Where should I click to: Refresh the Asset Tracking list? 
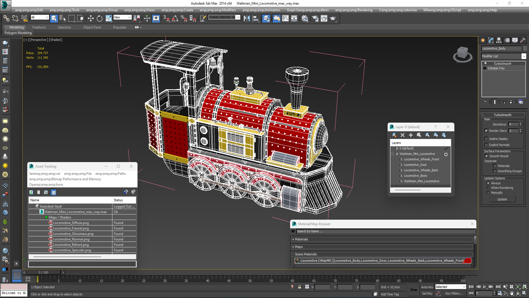point(31,192)
